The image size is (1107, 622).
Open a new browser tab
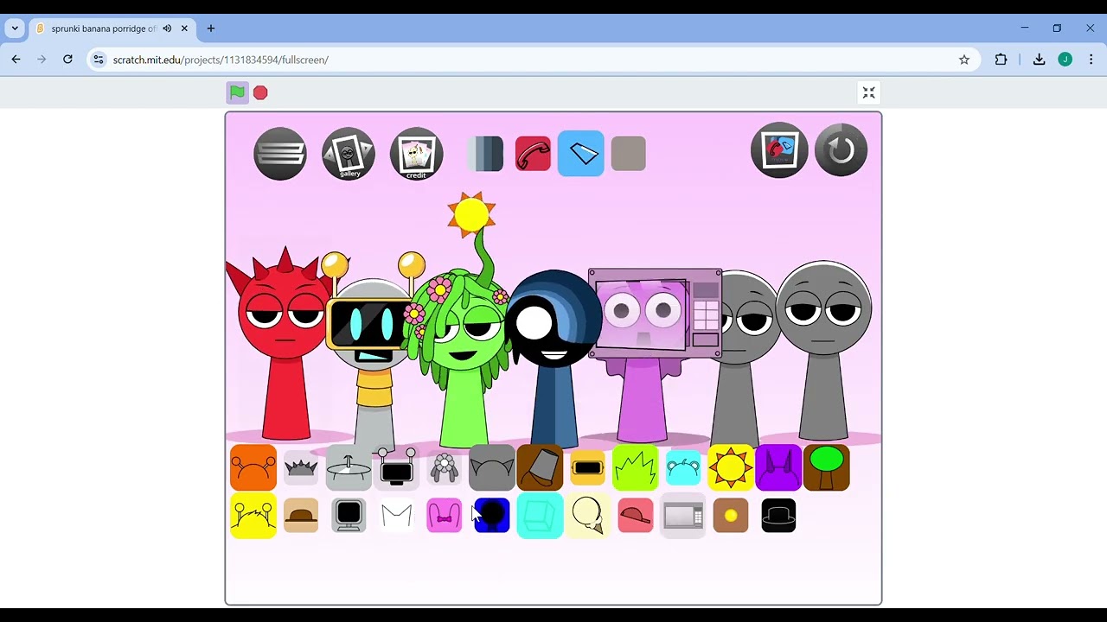(210, 29)
